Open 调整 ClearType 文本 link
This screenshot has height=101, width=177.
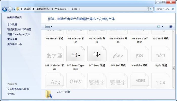click(19, 34)
